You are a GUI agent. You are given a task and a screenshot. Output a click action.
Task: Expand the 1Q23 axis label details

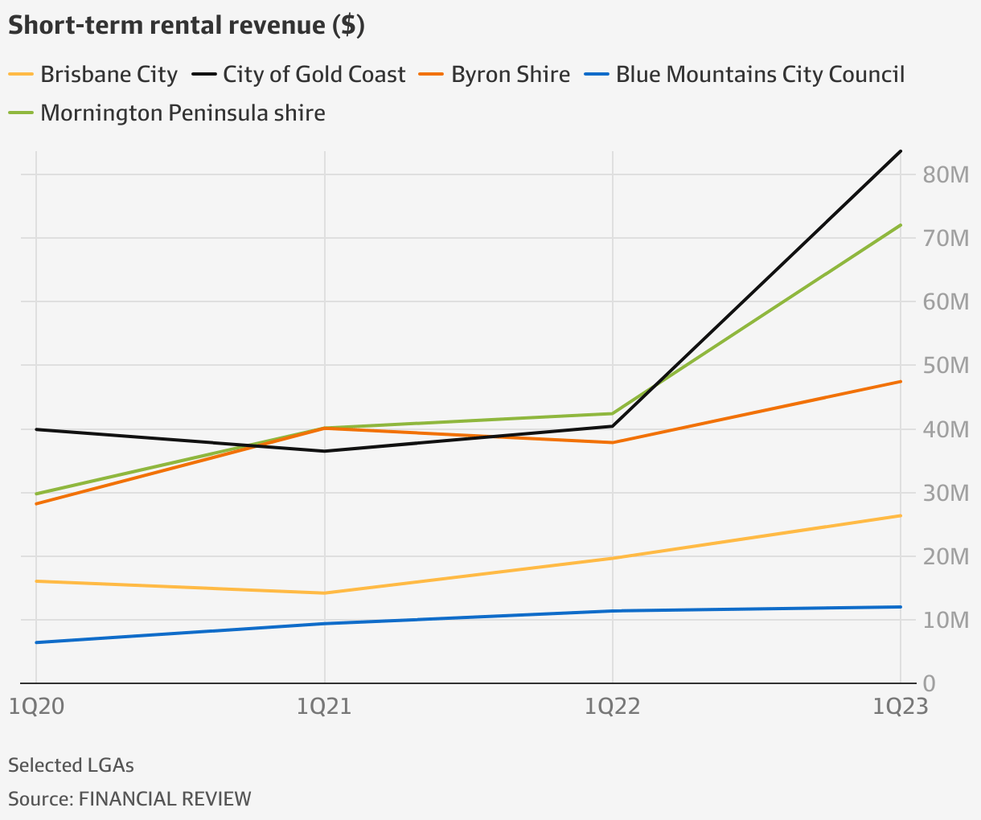(899, 707)
